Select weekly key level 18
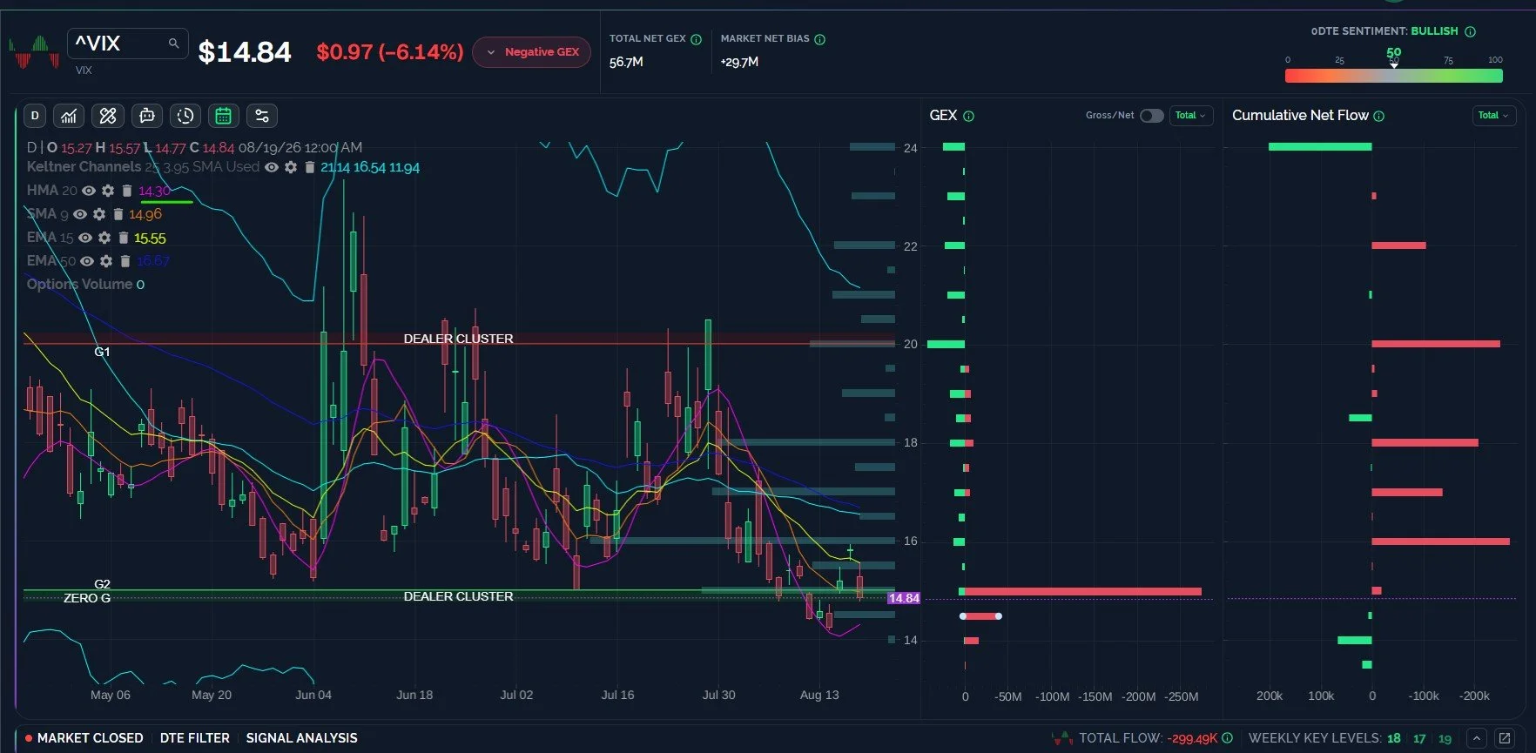1536x753 pixels. pos(1394,738)
